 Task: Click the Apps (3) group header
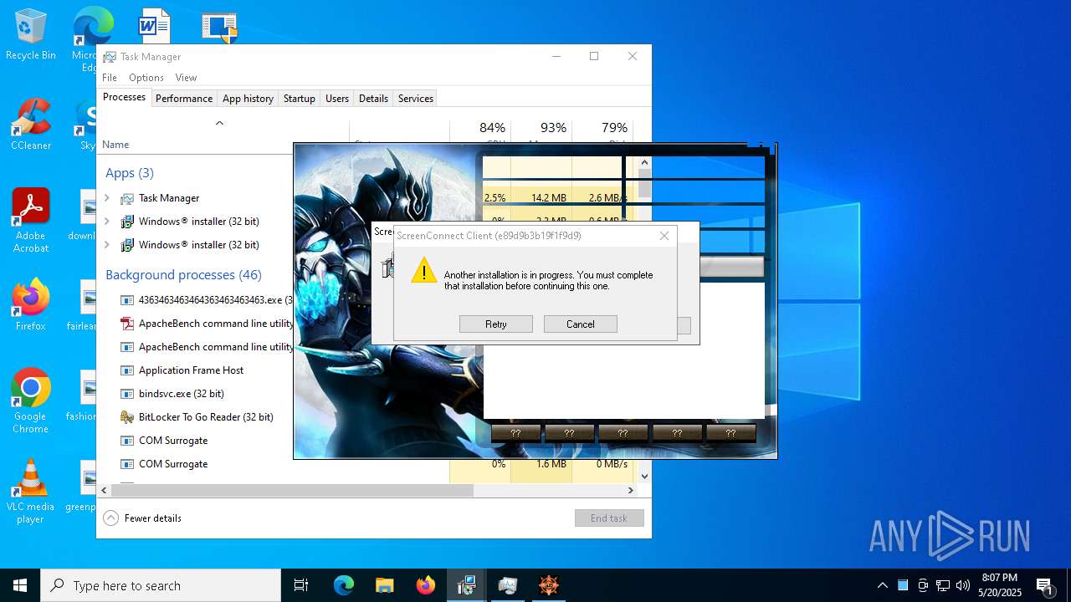click(x=130, y=173)
